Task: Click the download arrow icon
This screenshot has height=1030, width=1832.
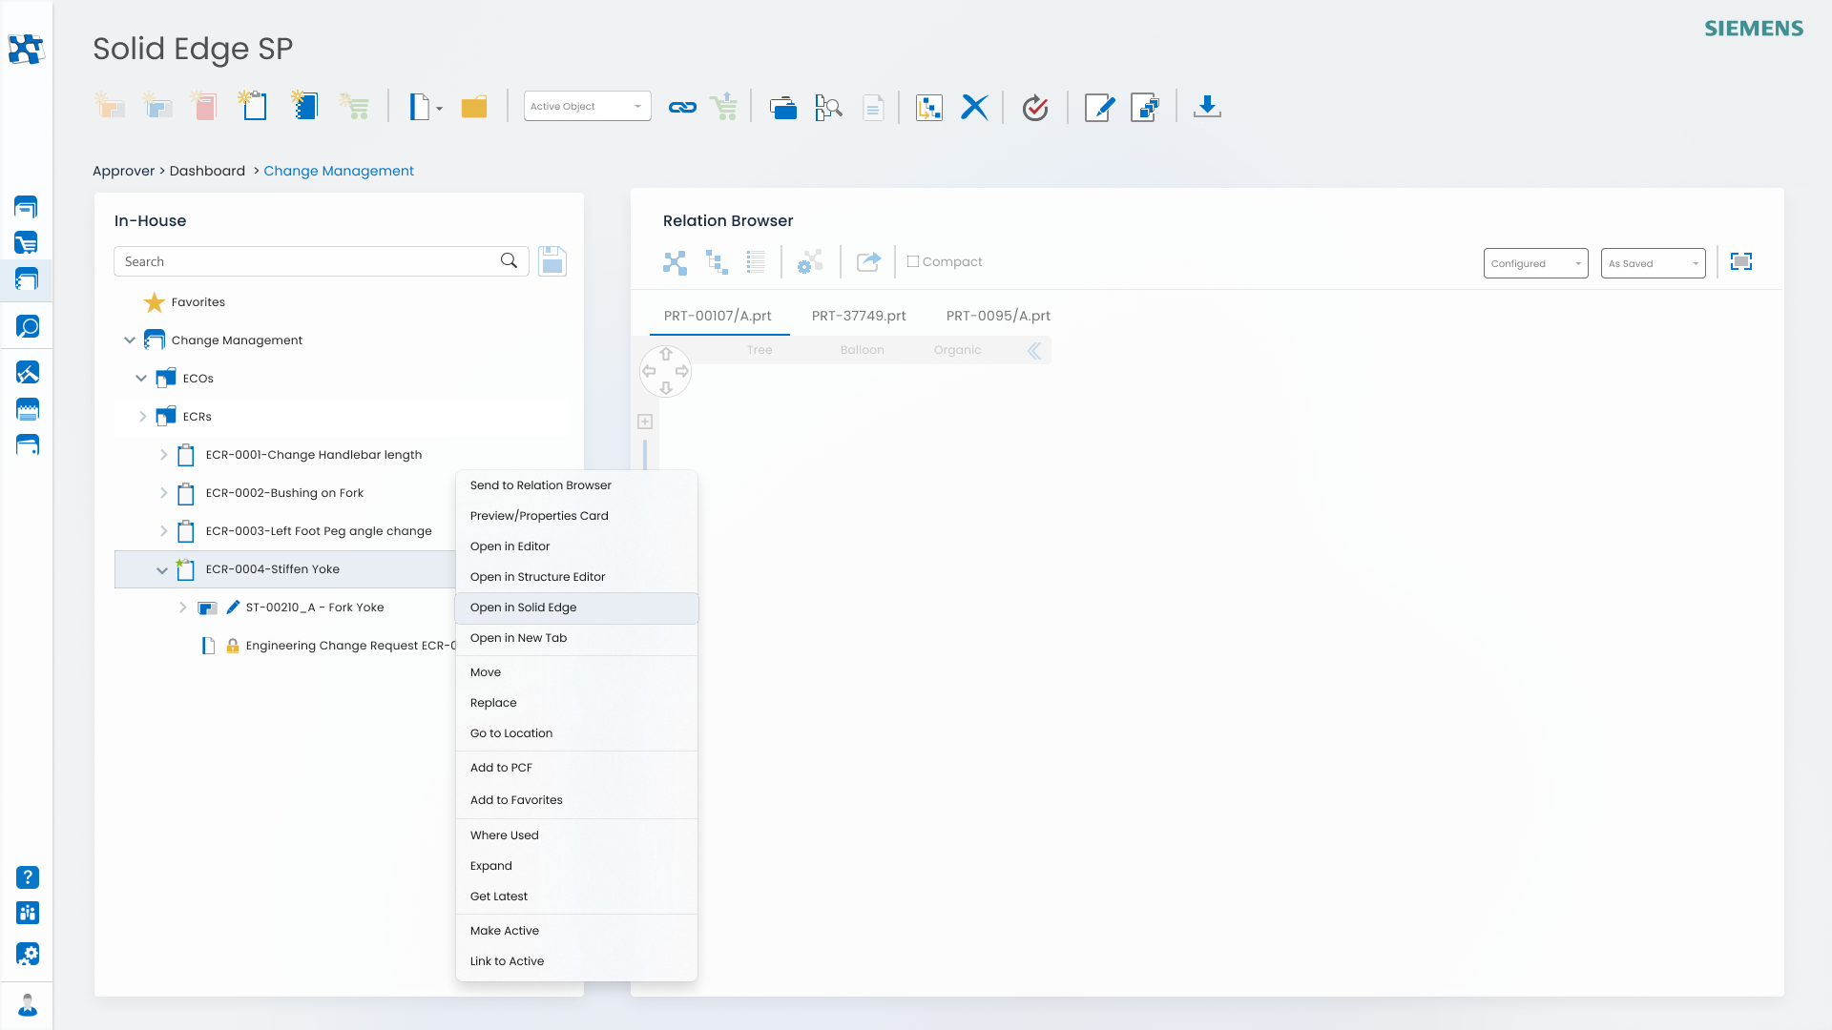Action: tap(1207, 106)
